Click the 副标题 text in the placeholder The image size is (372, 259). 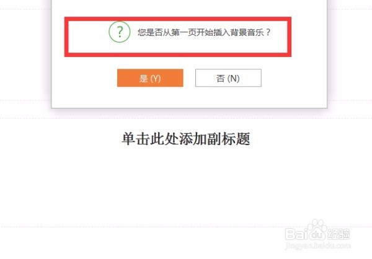[x=228, y=139]
